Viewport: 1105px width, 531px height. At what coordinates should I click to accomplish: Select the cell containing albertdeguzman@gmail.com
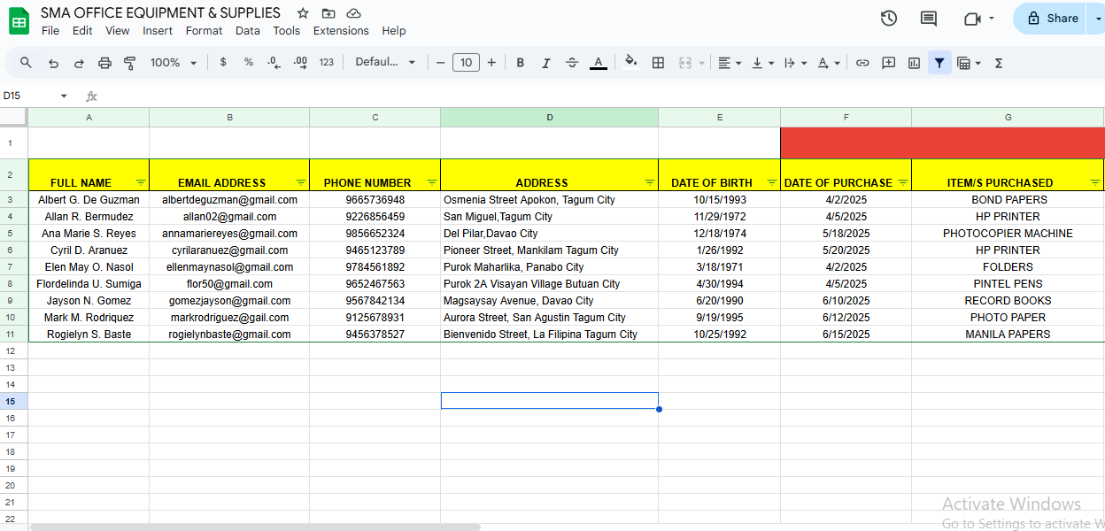pos(229,200)
